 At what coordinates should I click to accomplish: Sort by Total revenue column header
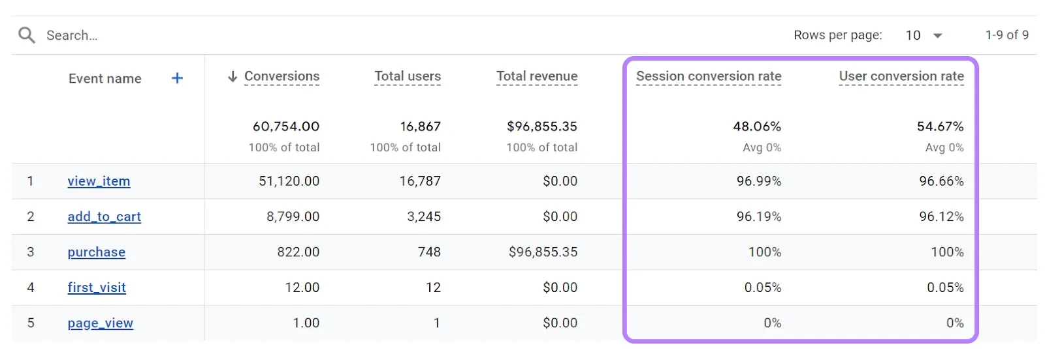pyautogui.click(x=537, y=76)
